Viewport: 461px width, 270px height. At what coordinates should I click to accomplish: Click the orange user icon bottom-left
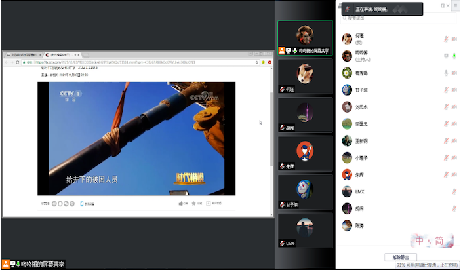[x=6, y=264]
